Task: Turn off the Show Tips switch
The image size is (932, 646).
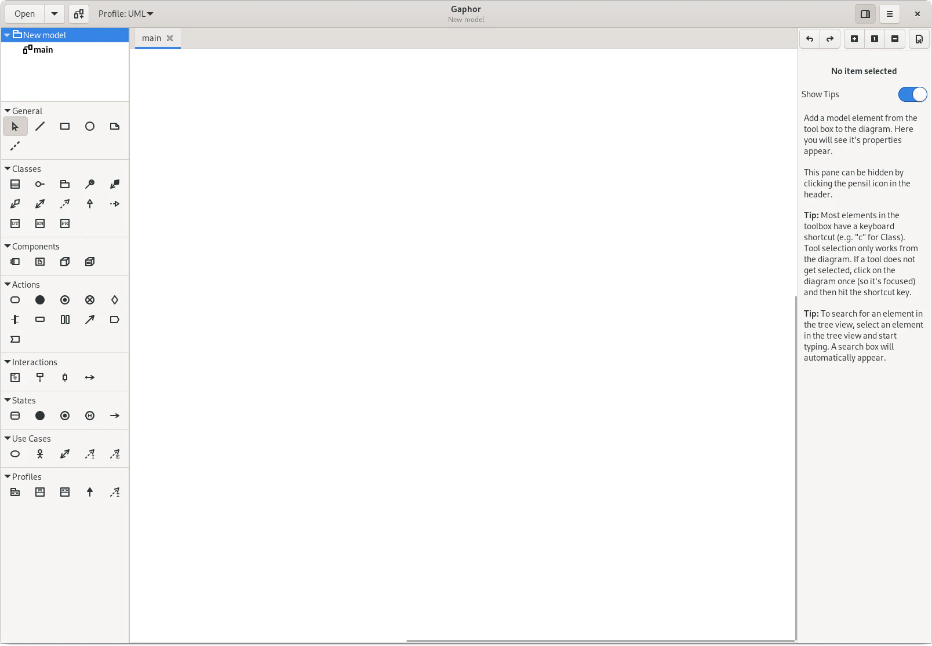Action: point(912,94)
